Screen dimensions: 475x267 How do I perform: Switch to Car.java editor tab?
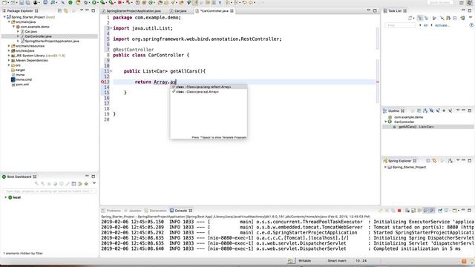pyautogui.click(x=180, y=11)
